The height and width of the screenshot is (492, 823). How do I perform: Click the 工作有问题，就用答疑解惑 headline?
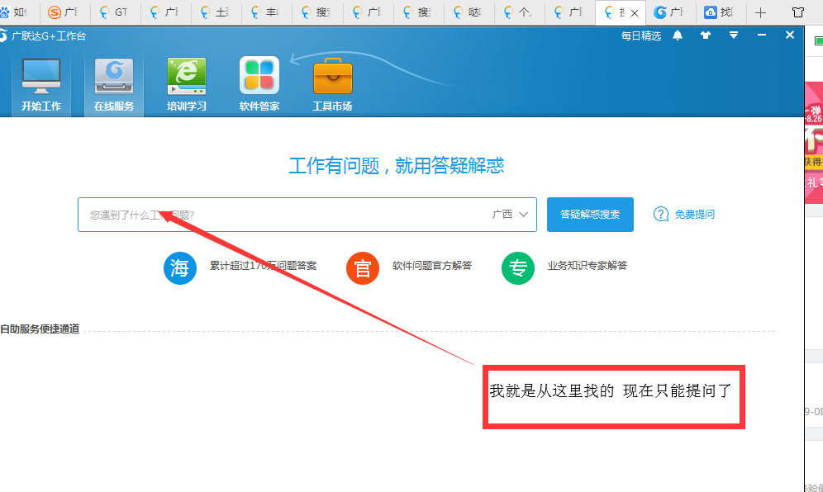(x=397, y=166)
